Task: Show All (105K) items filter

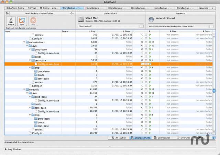Action: click(x=119, y=138)
